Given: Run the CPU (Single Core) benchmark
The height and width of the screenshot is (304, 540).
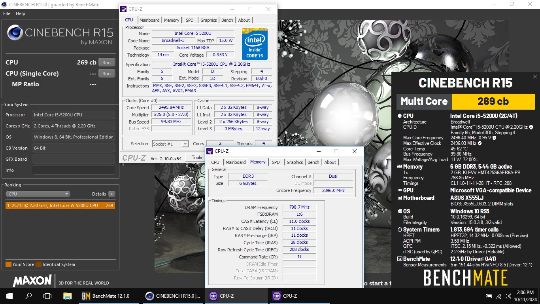Looking at the screenshot, I should pos(107,74).
